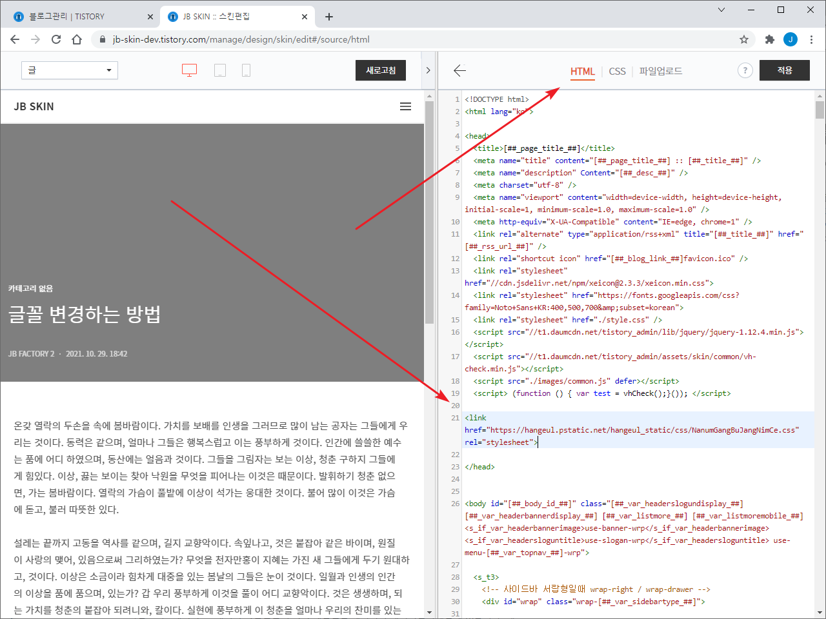This screenshot has width=826, height=619.
Task: Open Chrome three-dot menu
Action: click(x=811, y=39)
